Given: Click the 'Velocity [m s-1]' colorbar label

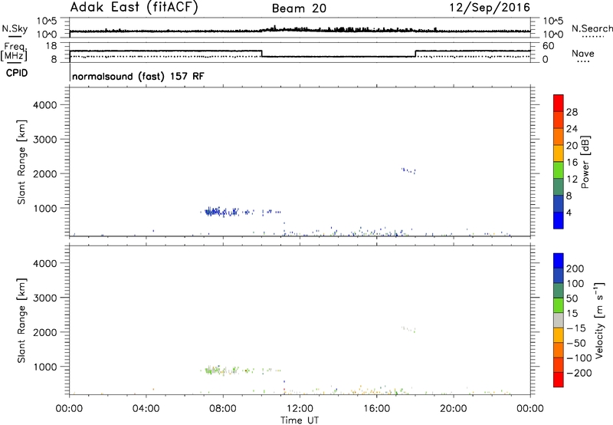Looking at the screenshot, I should tap(600, 320).
